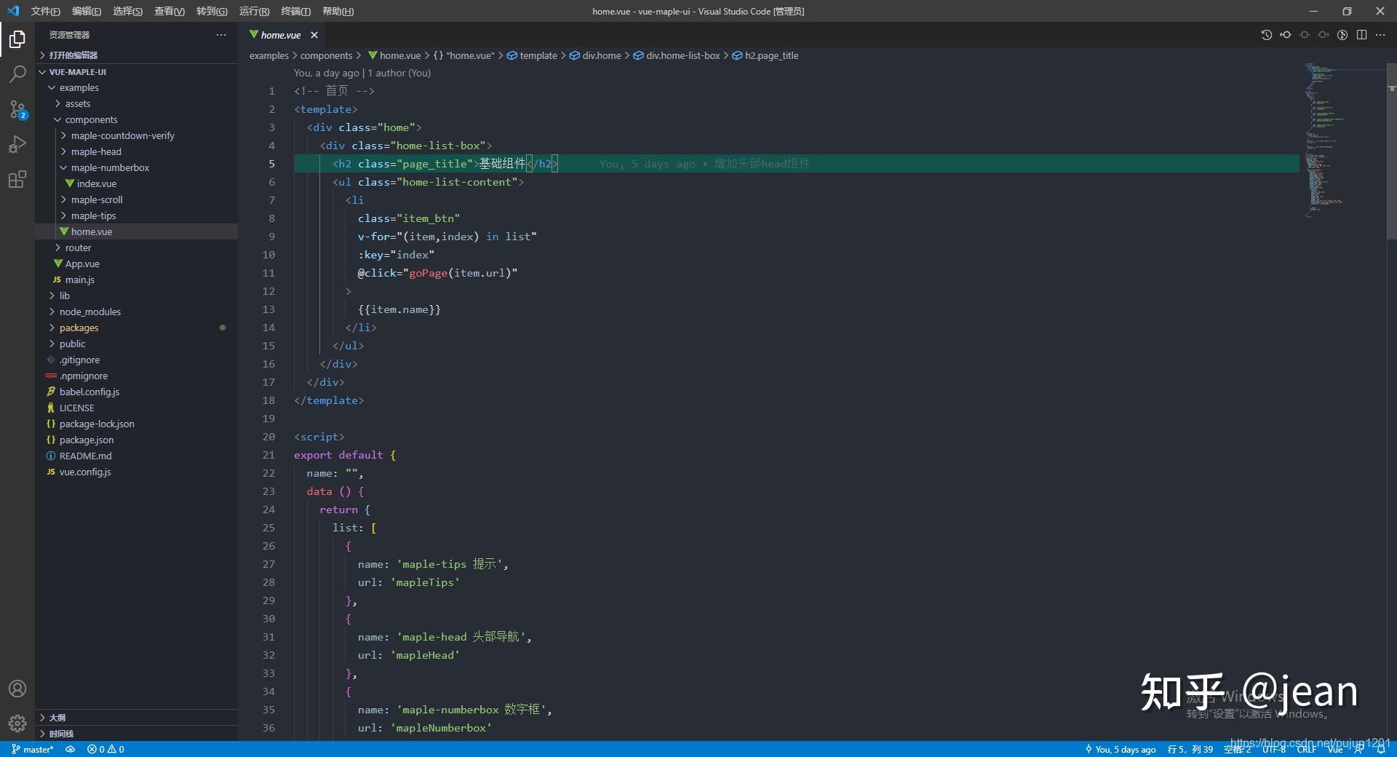Select Vue language mode in status bar

click(1336, 749)
